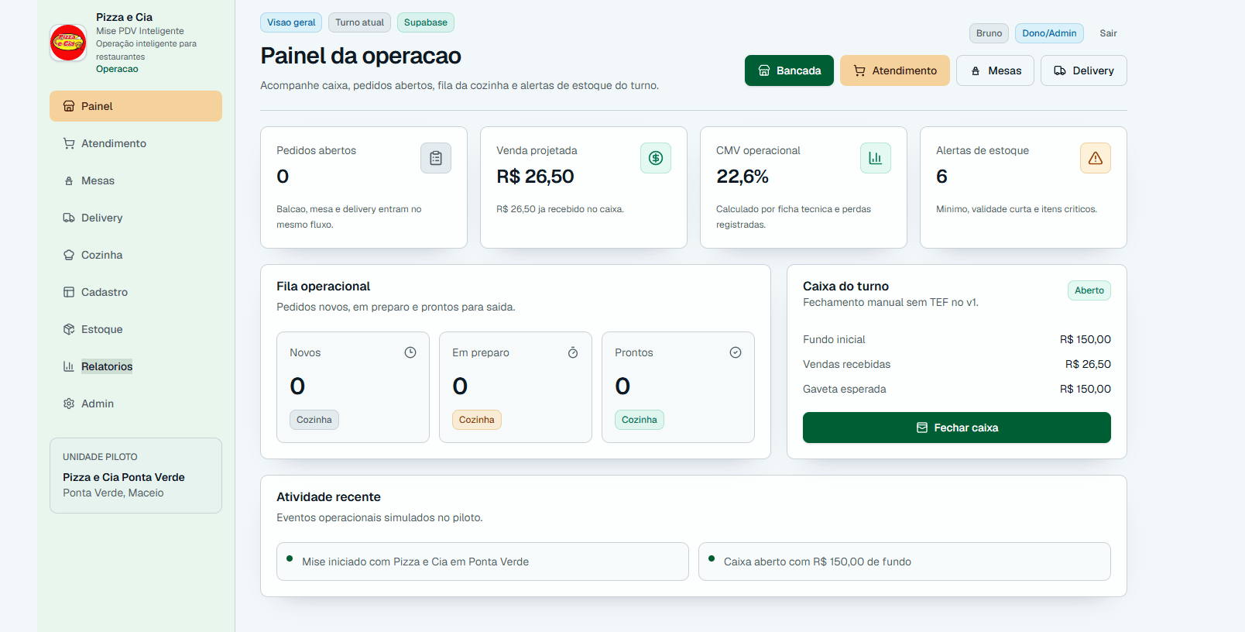The width and height of the screenshot is (1245, 632).
Task: Go to Admin in the sidebar
Action: point(135,404)
